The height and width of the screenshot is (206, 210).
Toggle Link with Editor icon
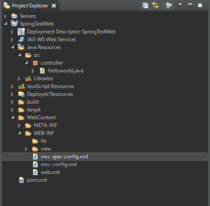[155, 6]
